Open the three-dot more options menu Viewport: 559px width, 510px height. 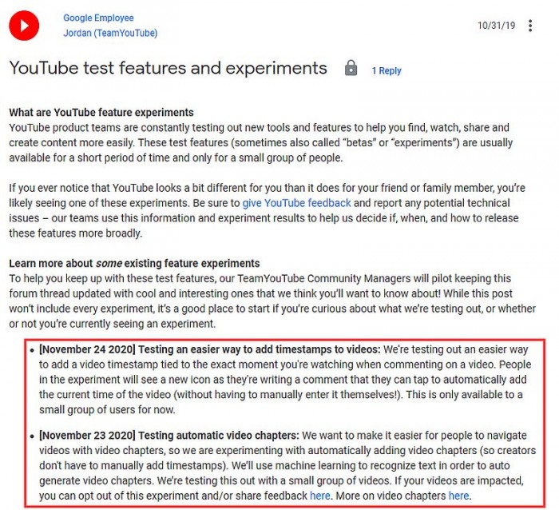pyautogui.click(x=530, y=26)
